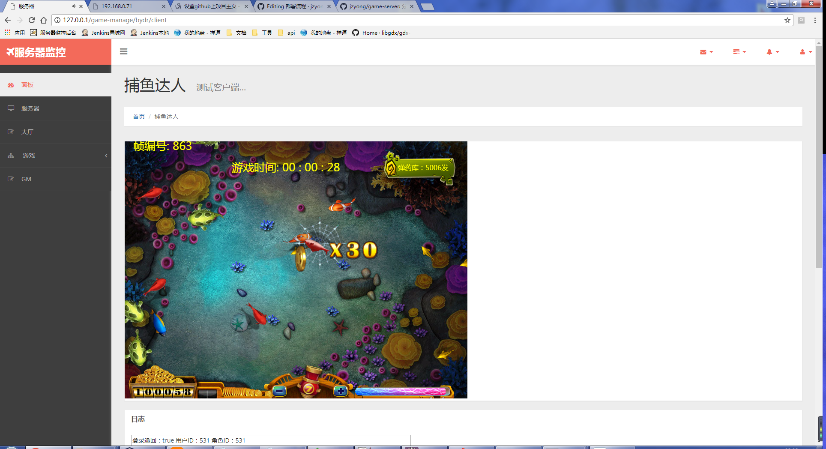Select 服务器 in the sidebar
The height and width of the screenshot is (449, 826).
[56, 108]
